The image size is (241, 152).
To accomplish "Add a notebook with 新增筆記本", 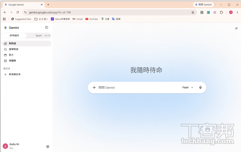I will [x=26, y=74].
